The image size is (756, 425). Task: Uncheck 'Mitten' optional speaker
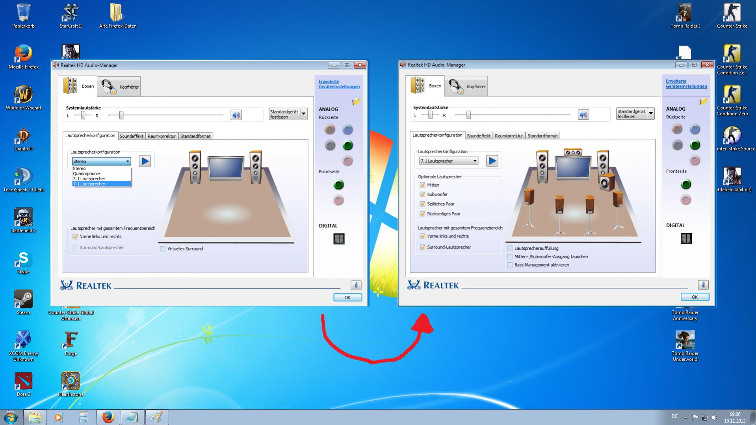[x=422, y=185]
